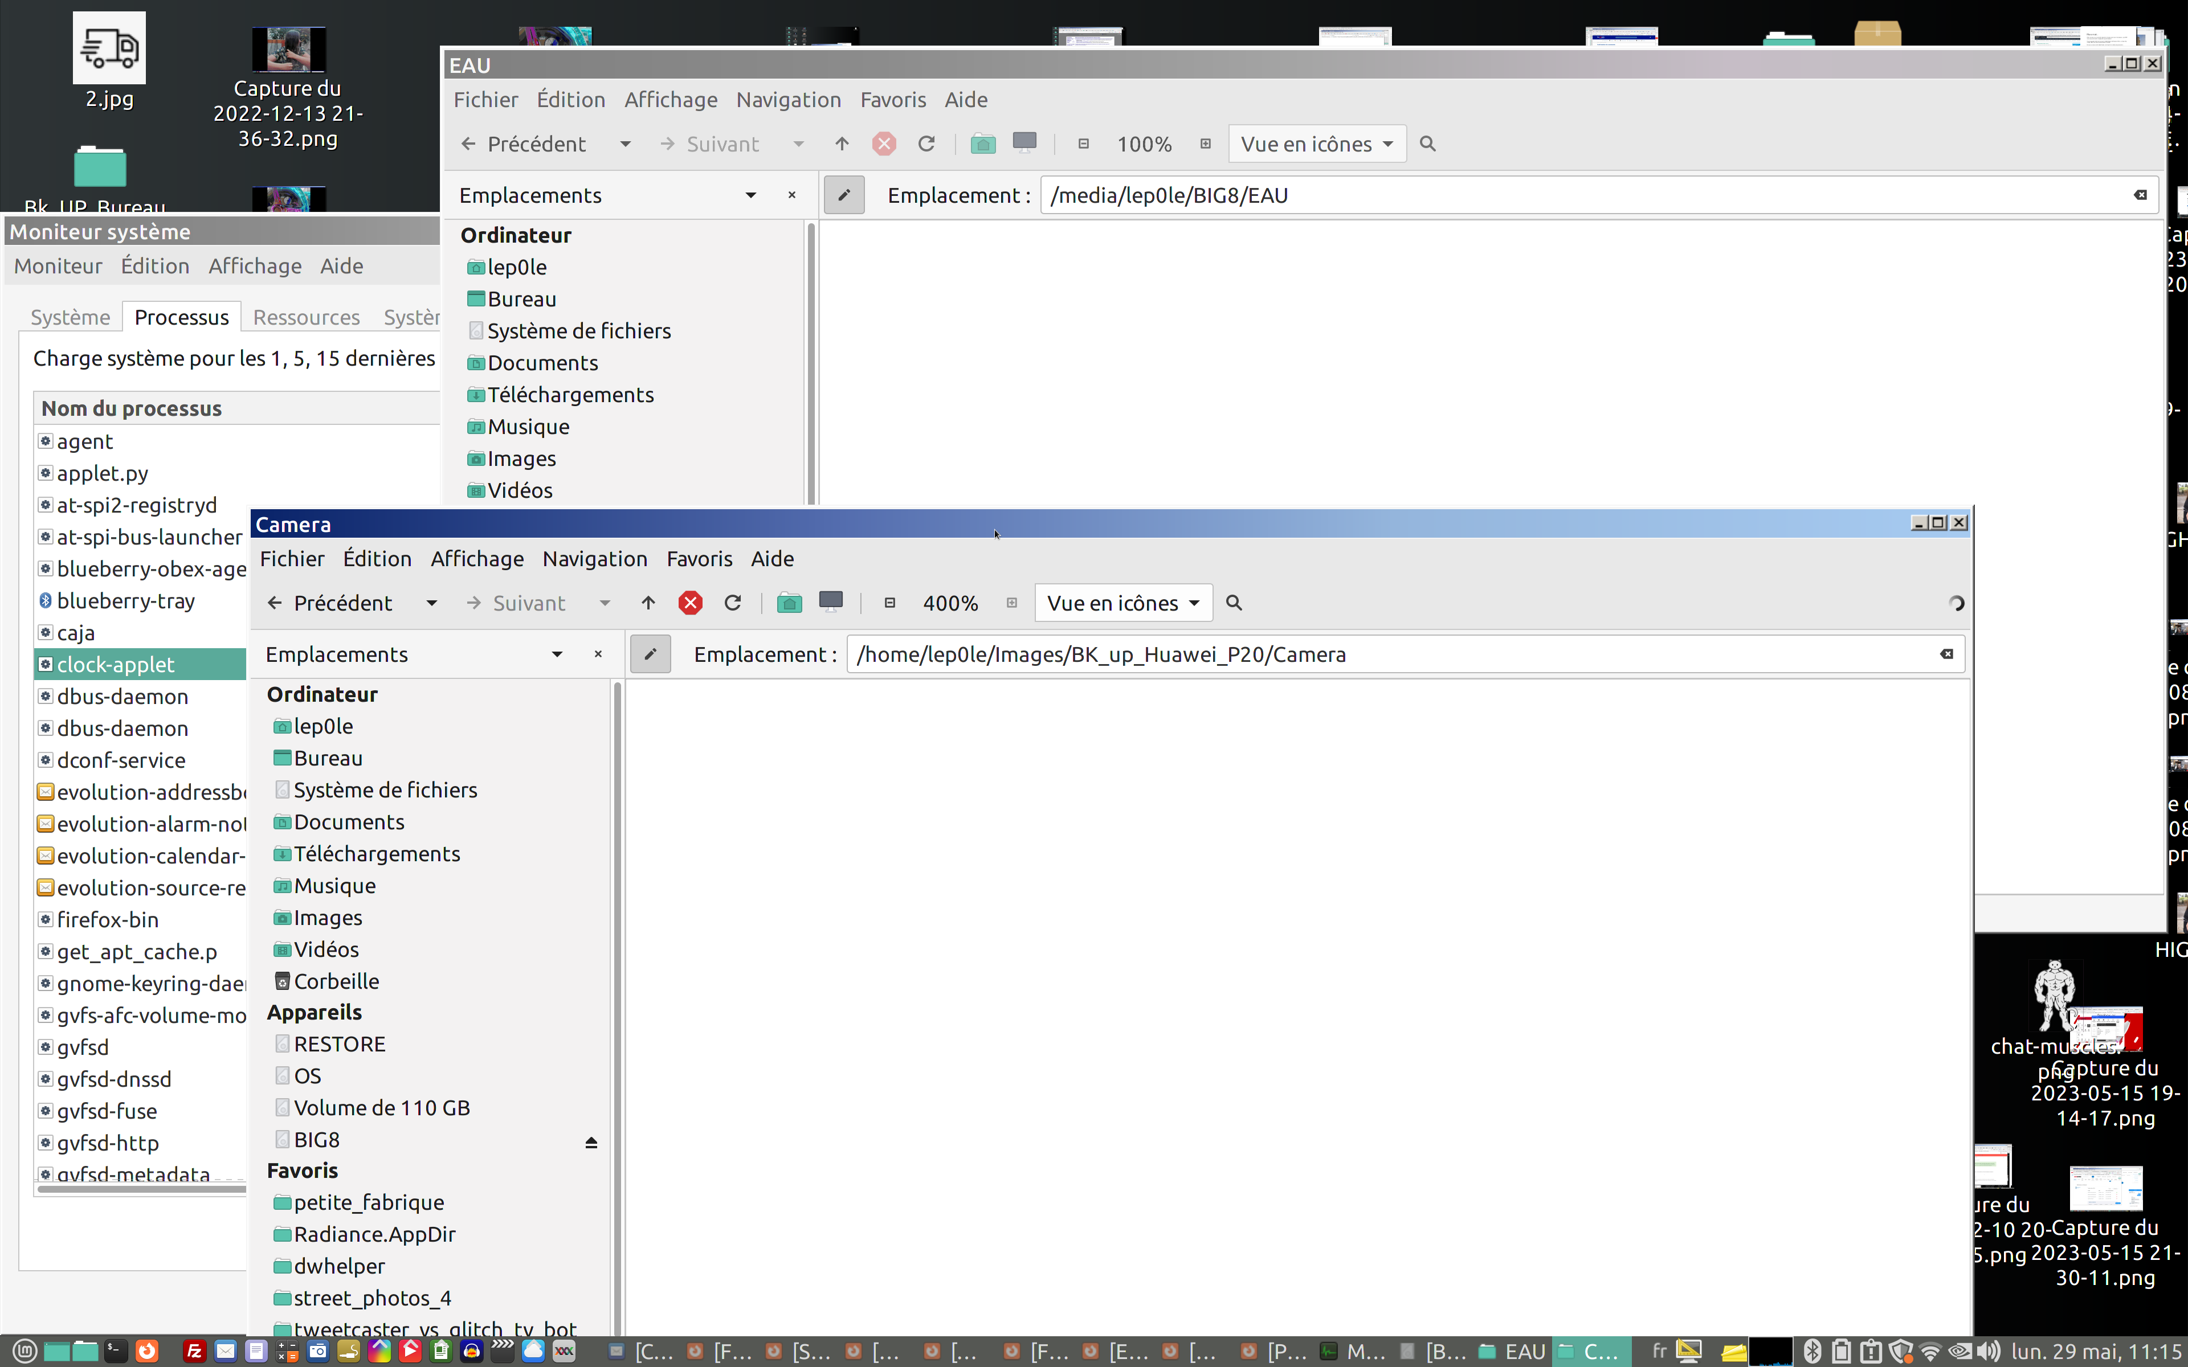Open the 'Vue en icônes' dropdown in Camera
Screen dimensions: 2188x1367
click(x=1123, y=603)
